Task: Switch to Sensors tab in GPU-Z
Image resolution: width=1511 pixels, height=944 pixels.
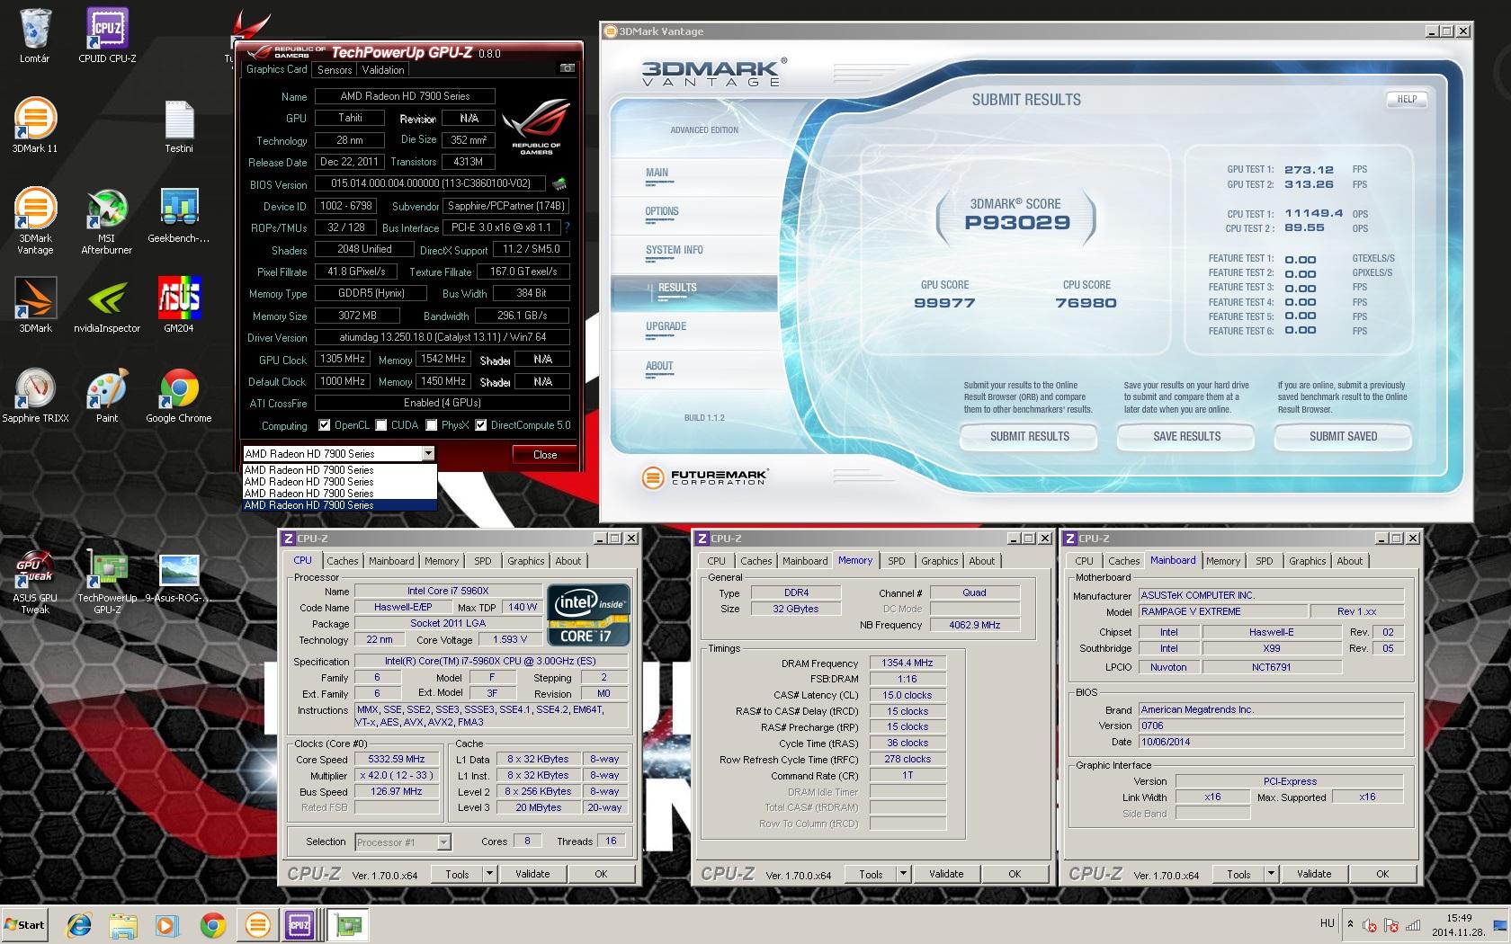Action: coord(335,70)
